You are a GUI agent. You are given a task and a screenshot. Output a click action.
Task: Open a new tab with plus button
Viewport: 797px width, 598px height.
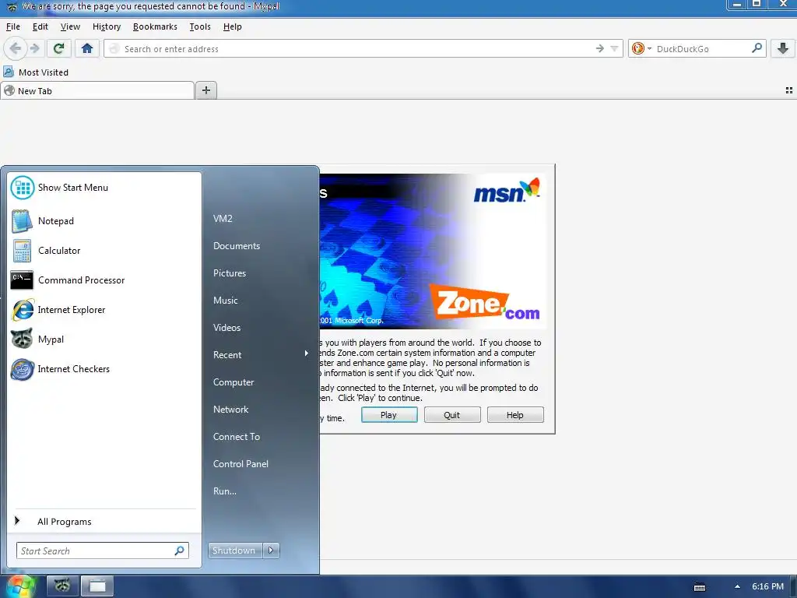pos(205,90)
